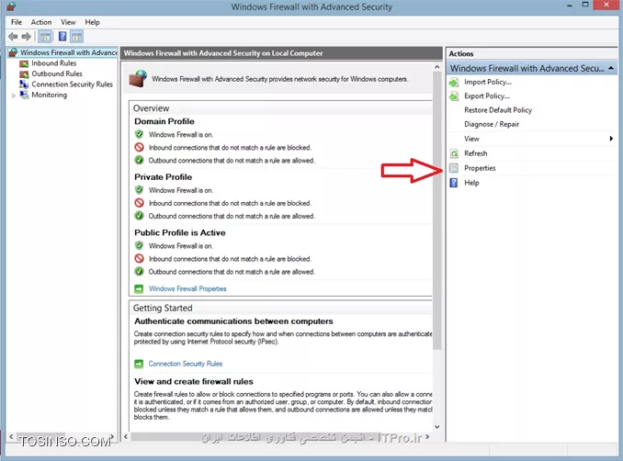
Task: Click the center pane scroll-down arrow
Action: tap(437, 427)
